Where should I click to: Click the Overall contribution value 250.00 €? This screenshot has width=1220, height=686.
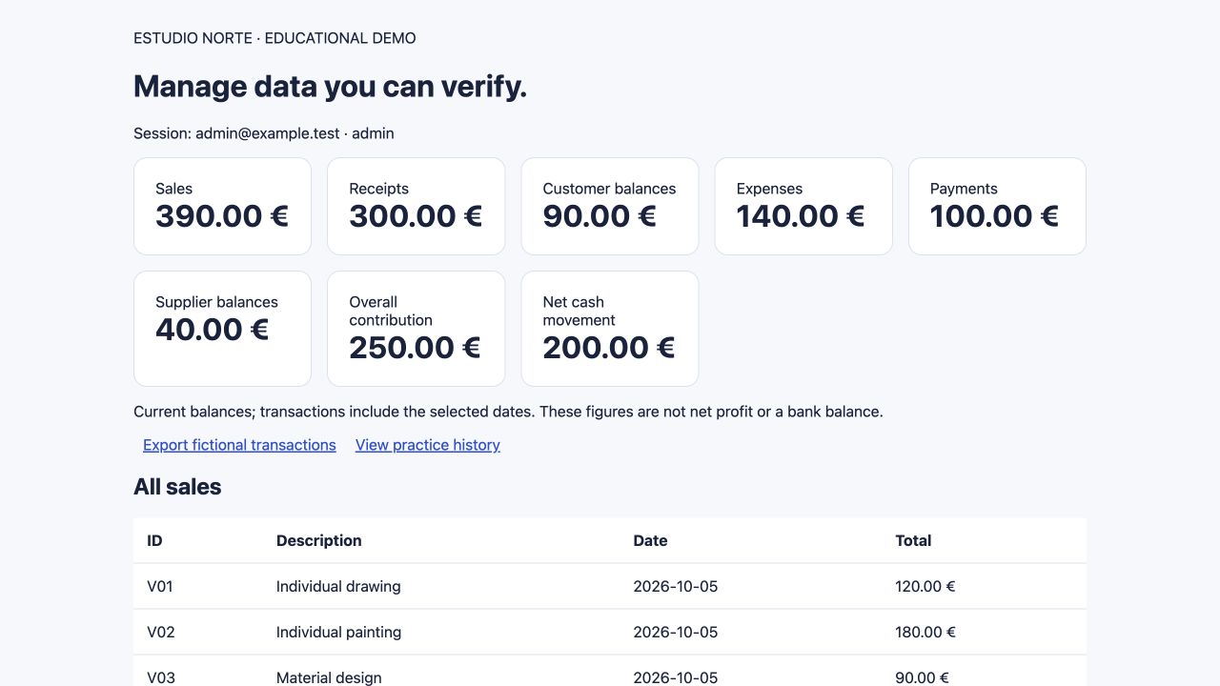(415, 348)
